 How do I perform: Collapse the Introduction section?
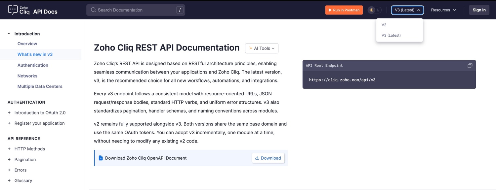(x=9, y=34)
